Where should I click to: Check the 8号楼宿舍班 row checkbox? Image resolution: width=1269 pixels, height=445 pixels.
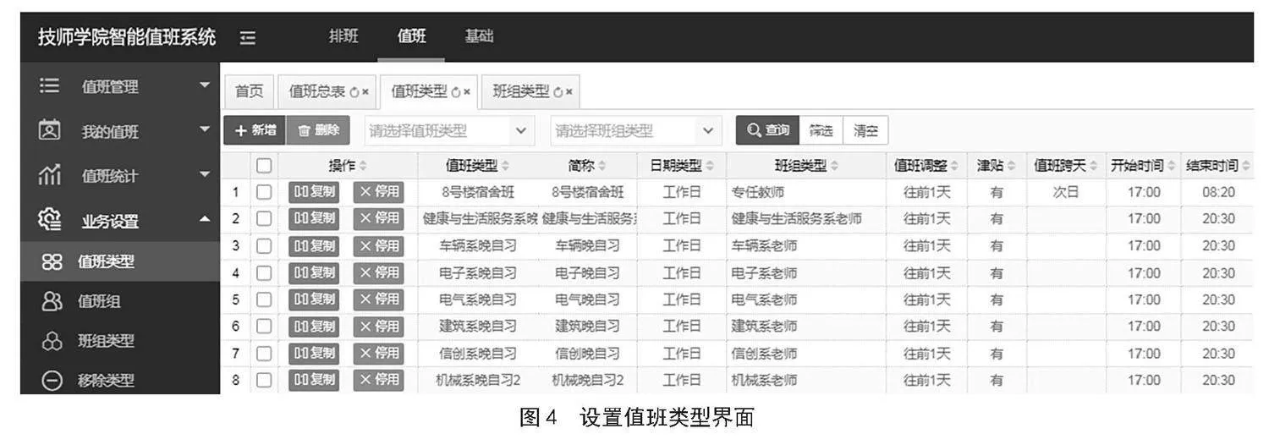click(264, 193)
